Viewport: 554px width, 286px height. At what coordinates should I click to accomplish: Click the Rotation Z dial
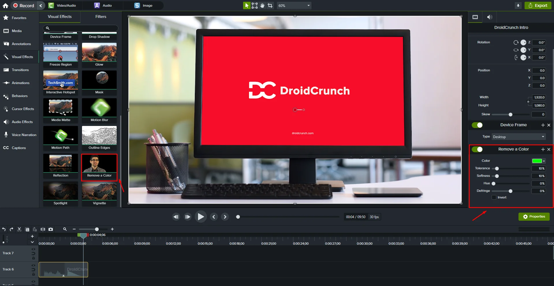[x=523, y=42]
